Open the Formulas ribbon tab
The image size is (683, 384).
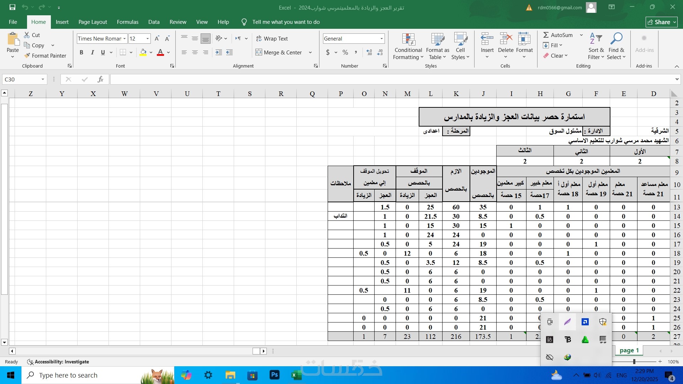pos(127,22)
